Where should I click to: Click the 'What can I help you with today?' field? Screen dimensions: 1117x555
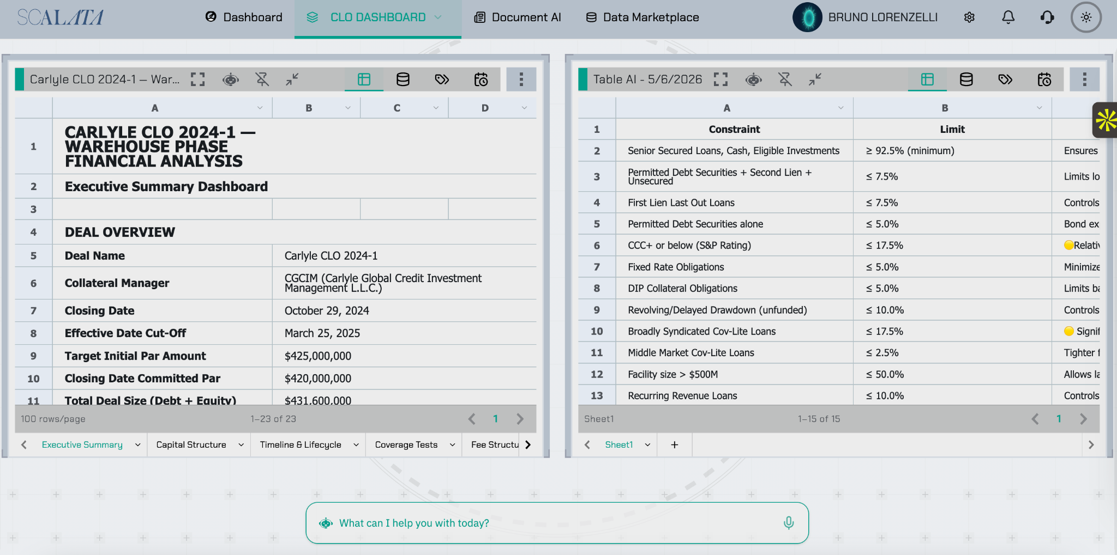point(557,523)
